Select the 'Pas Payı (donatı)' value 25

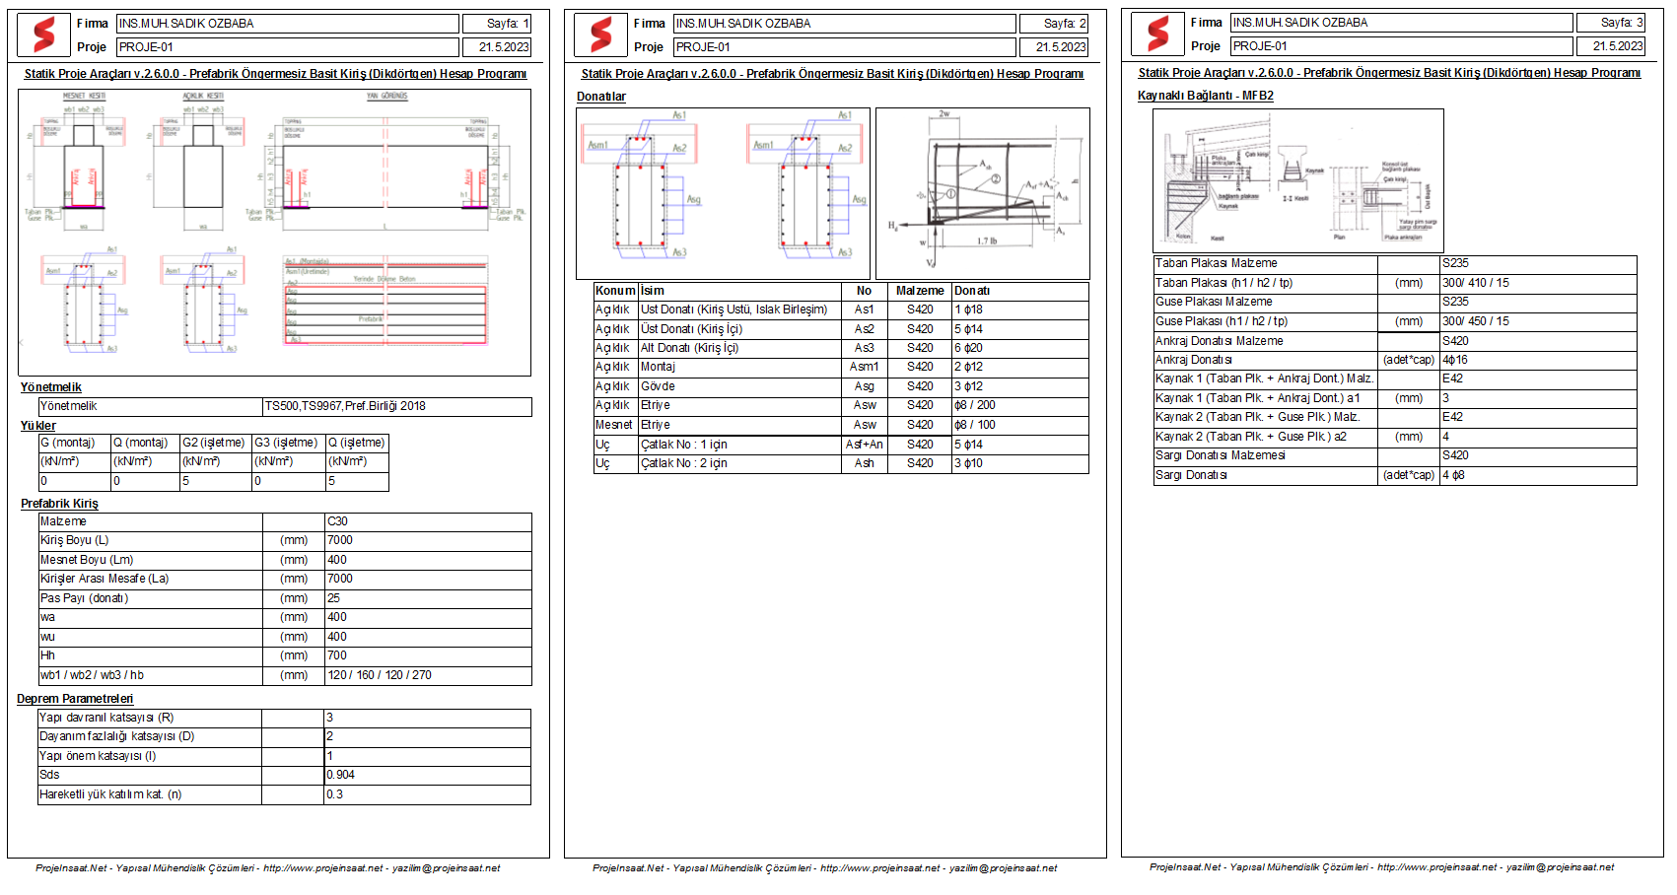point(428,598)
